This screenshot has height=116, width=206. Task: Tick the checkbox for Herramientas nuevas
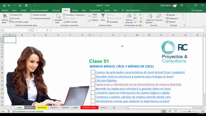[93, 101]
